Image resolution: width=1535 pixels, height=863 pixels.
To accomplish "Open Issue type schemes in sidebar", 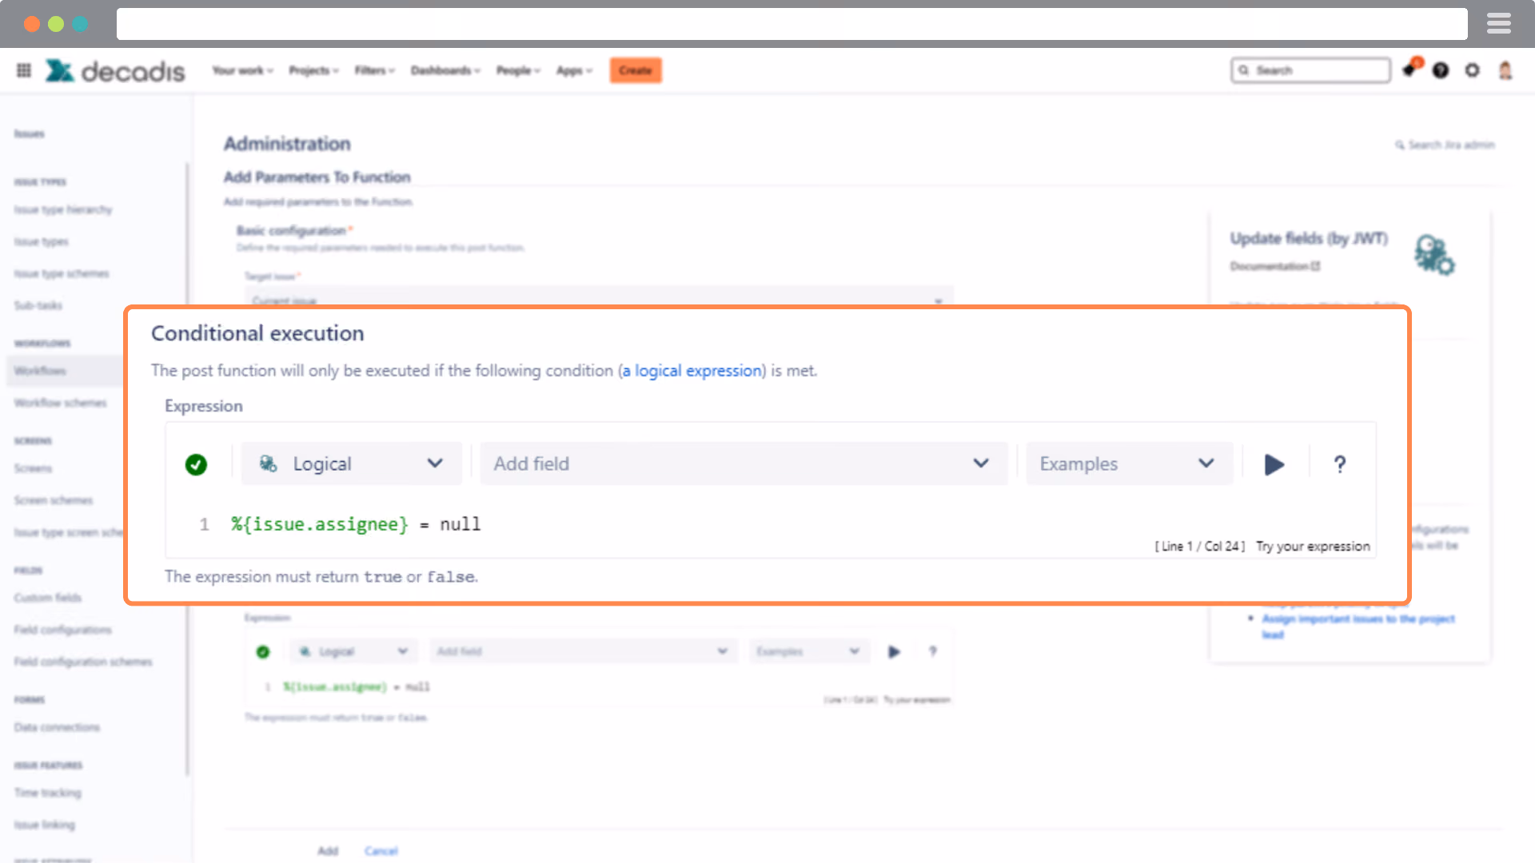I will tap(62, 273).
